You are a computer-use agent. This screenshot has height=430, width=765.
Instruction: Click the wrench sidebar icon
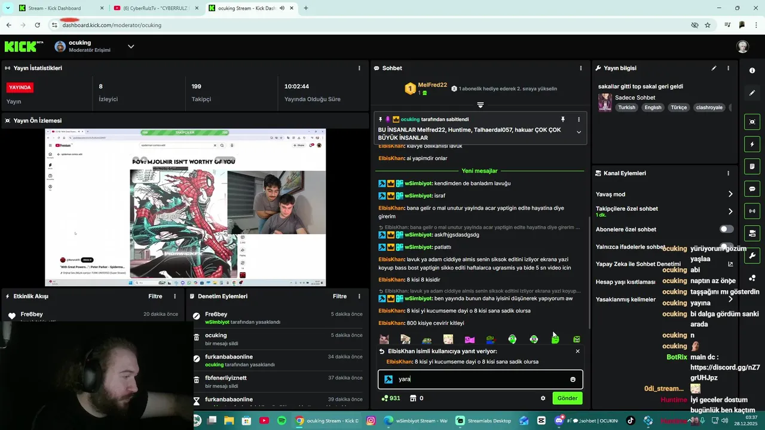point(752,256)
